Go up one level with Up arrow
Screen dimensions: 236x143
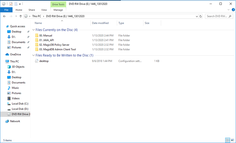point(21,16)
